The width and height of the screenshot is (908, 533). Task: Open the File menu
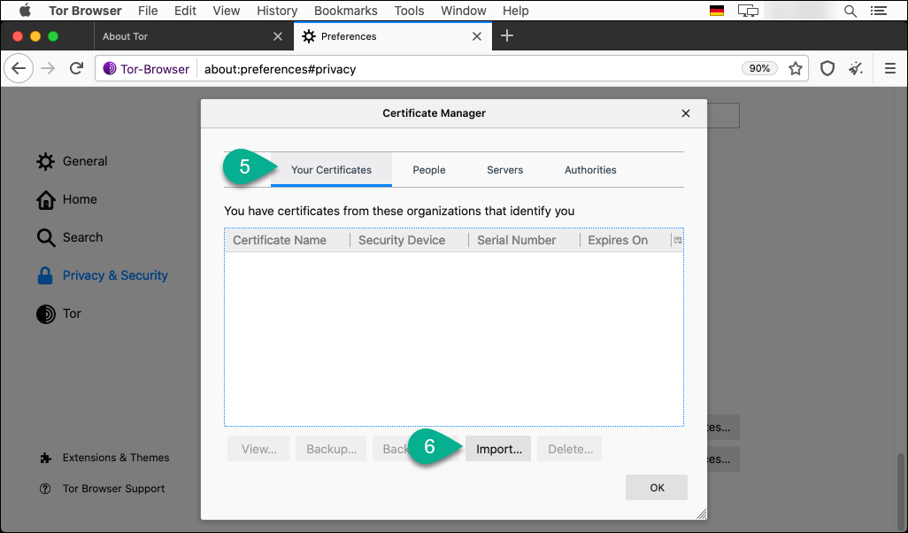point(148,11)
